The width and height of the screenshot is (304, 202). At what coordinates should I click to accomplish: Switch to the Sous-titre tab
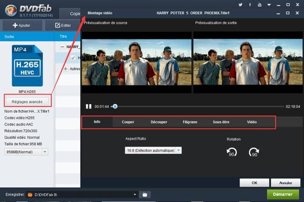(221, 122)
